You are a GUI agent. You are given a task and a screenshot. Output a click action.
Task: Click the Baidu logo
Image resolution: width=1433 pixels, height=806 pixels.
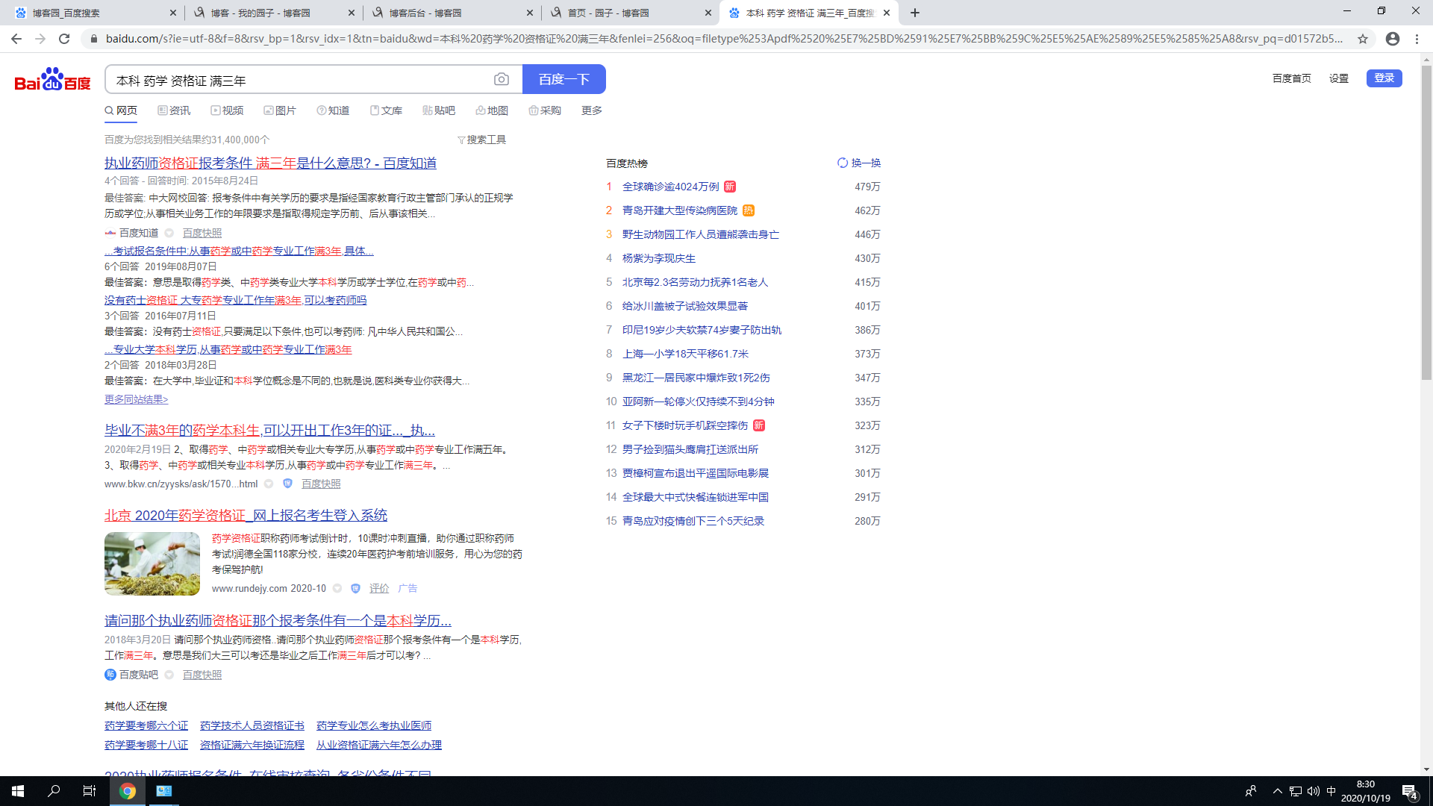pyautogui.click(x=52, y=79)
